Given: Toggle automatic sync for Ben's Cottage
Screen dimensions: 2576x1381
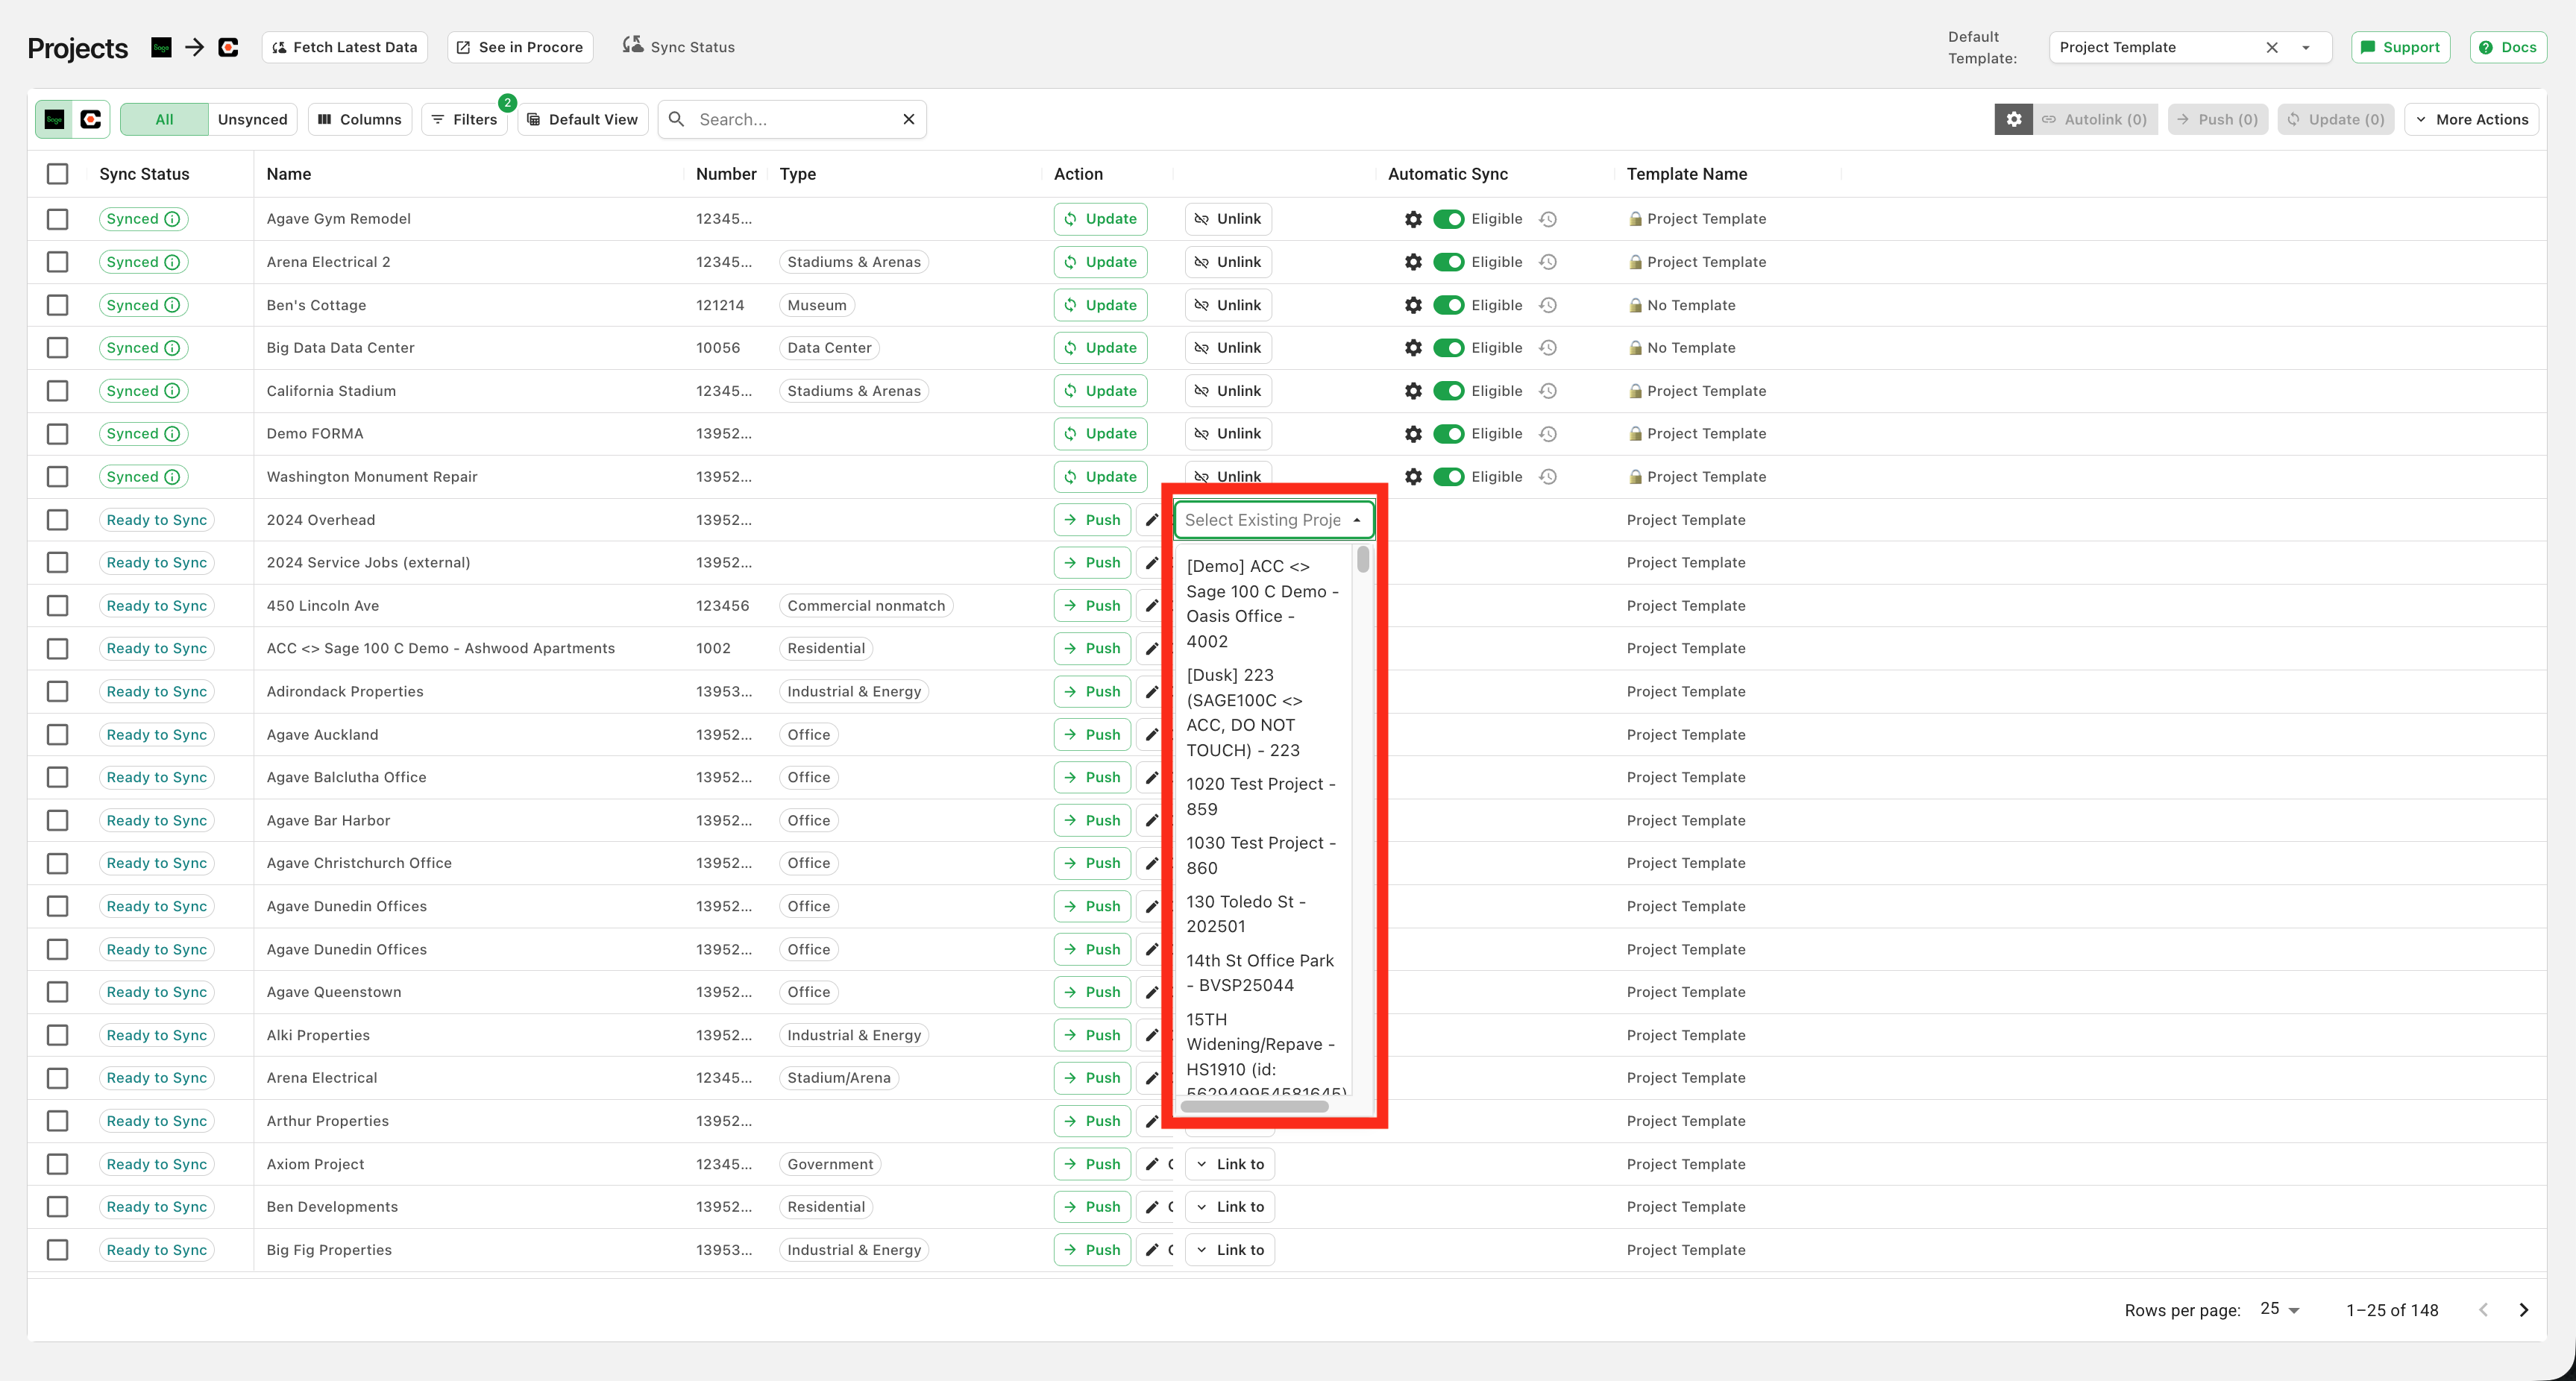Looking at the screenshot, I should pyautogui.click(x=1448, y=305).
